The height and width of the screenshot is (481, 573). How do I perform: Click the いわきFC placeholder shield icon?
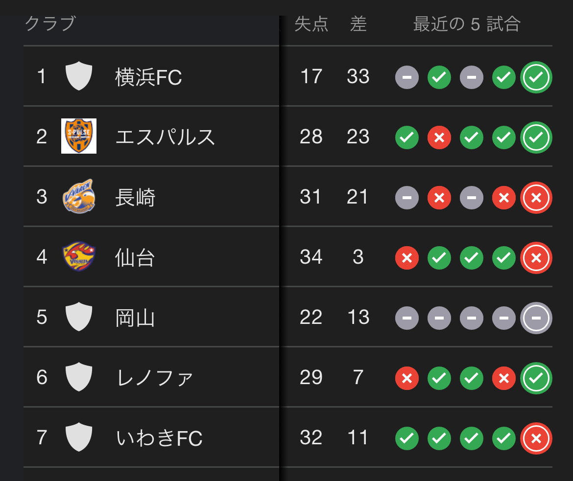click(79, 437)
